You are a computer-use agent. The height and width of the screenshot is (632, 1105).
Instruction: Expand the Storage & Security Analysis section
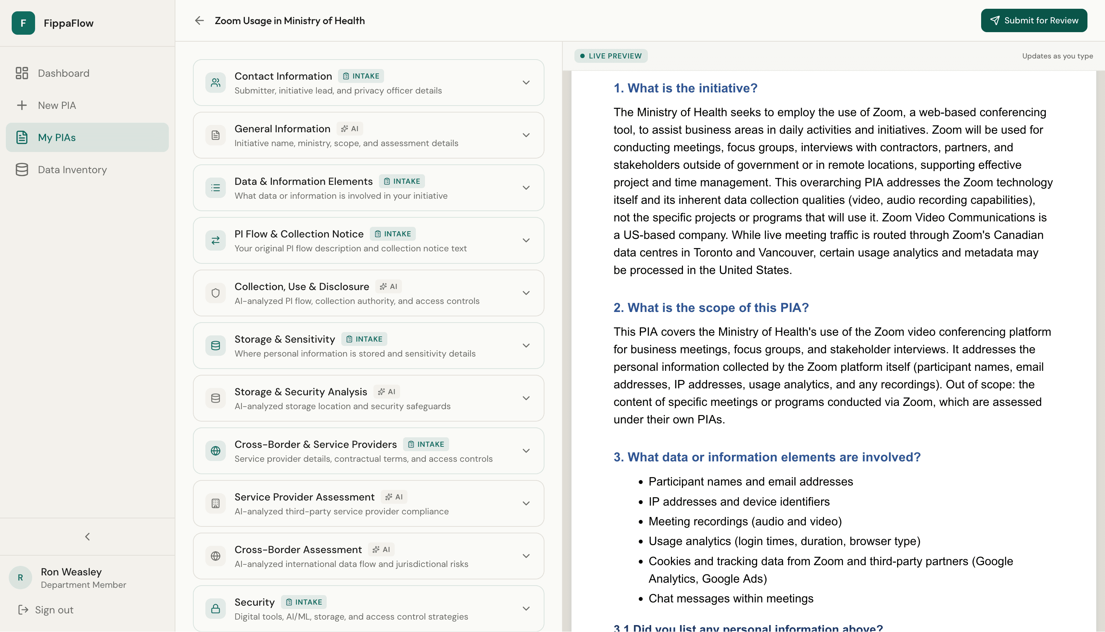526,398
